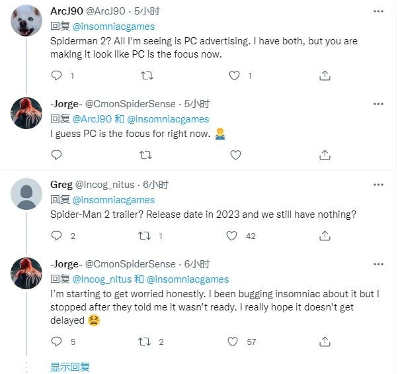This screenshot has width=398, height=374.
Task: Like Jorge's 'PC is the focus' tweet
Action: point(234,154)
